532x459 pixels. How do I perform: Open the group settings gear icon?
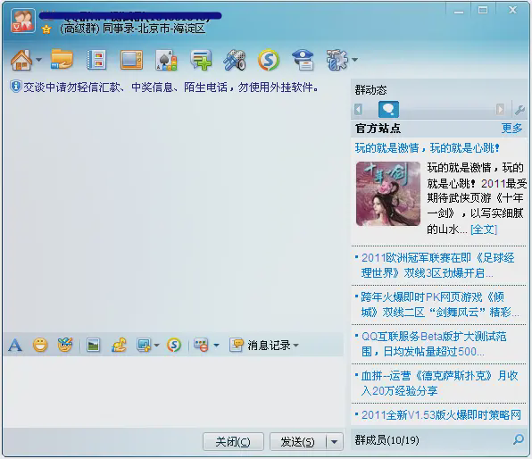[x=337, y=60]
